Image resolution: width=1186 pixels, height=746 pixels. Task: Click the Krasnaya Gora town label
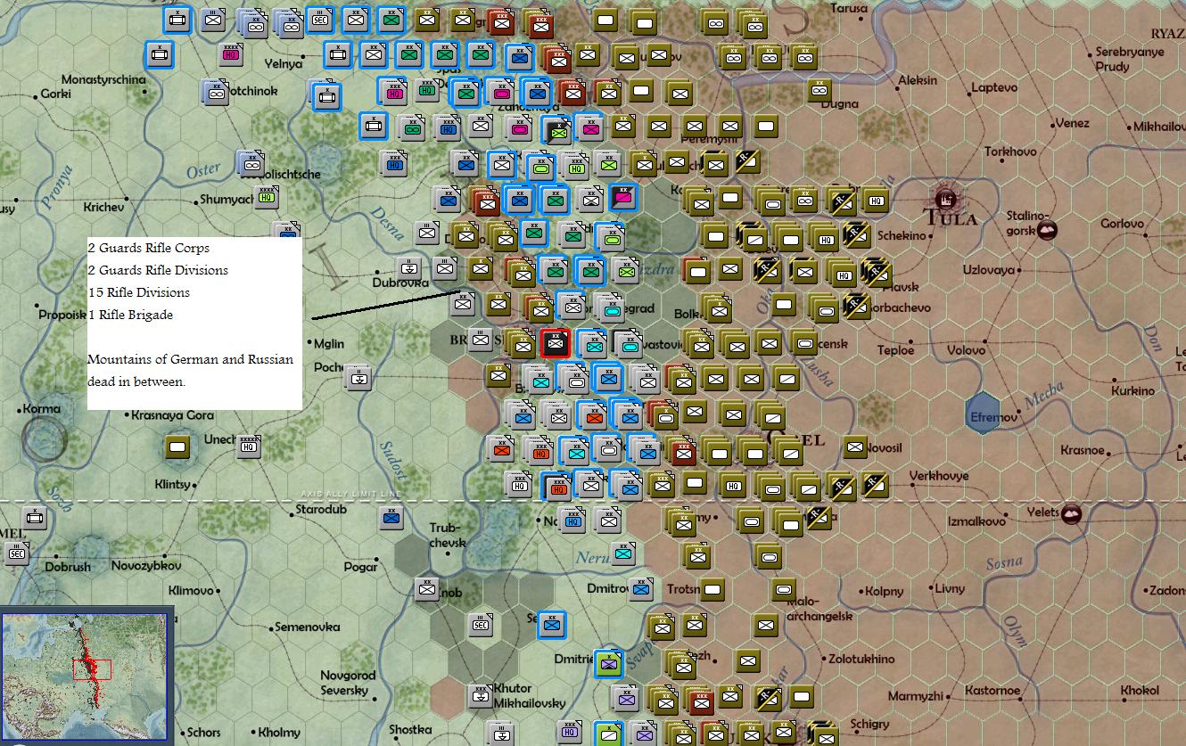[172, 414]
